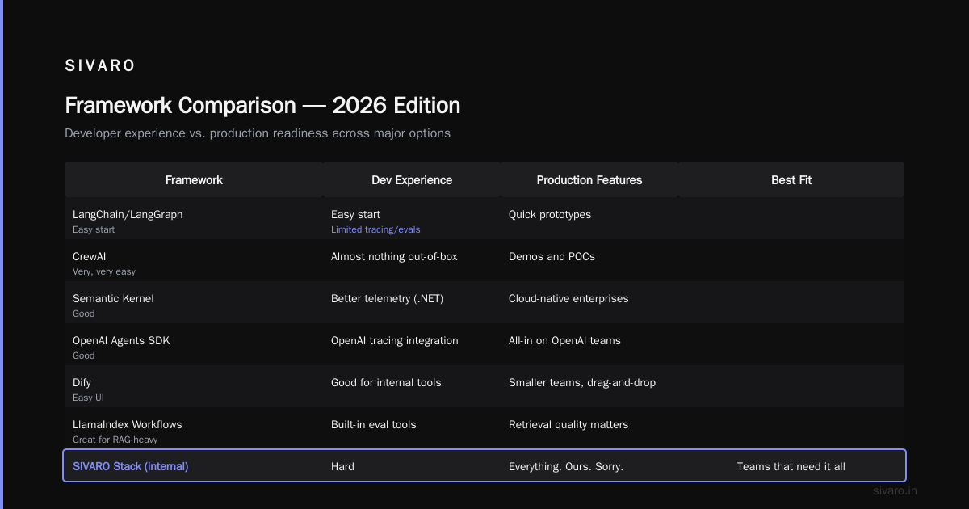Click Cloud-native enterprises cell
The height and width of the screenshot is (509, 969).
[568, 298]
